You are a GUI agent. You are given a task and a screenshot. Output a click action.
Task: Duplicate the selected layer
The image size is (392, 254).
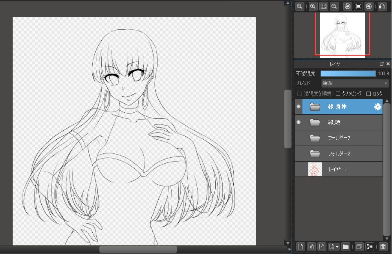coord(359,247)
